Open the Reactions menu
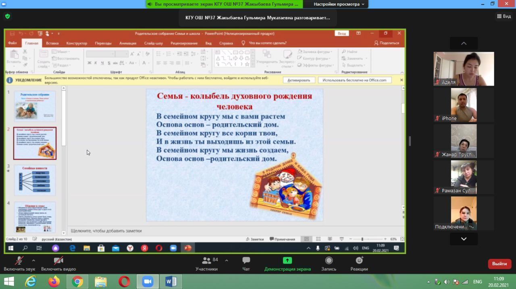This screenshot has height=289, width=516. pyautogui.click(x=359, y=264)
